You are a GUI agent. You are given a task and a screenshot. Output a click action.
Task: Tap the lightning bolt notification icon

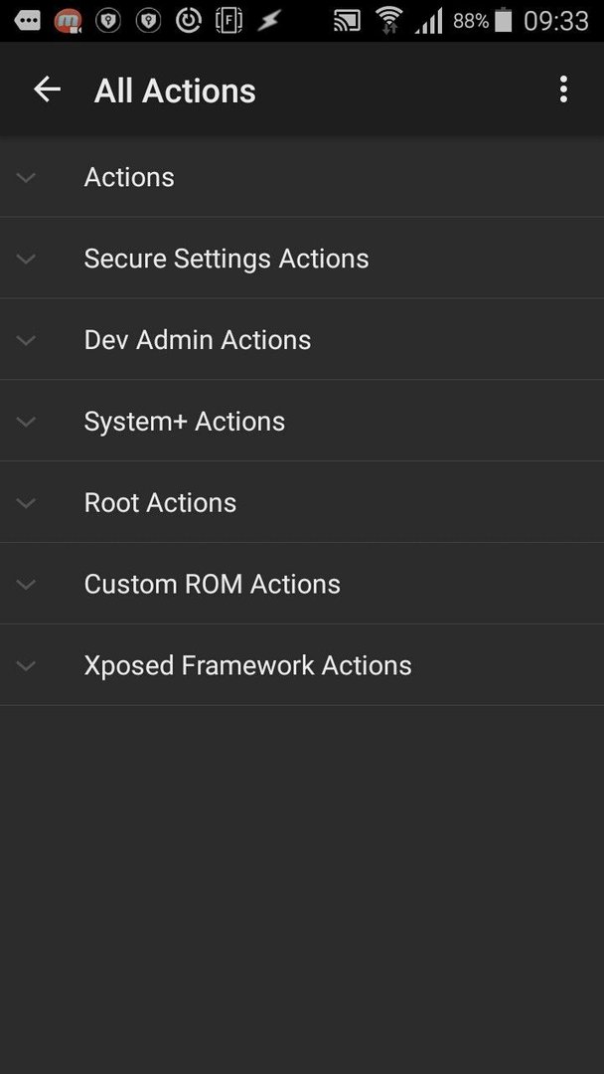coord(269,21)
